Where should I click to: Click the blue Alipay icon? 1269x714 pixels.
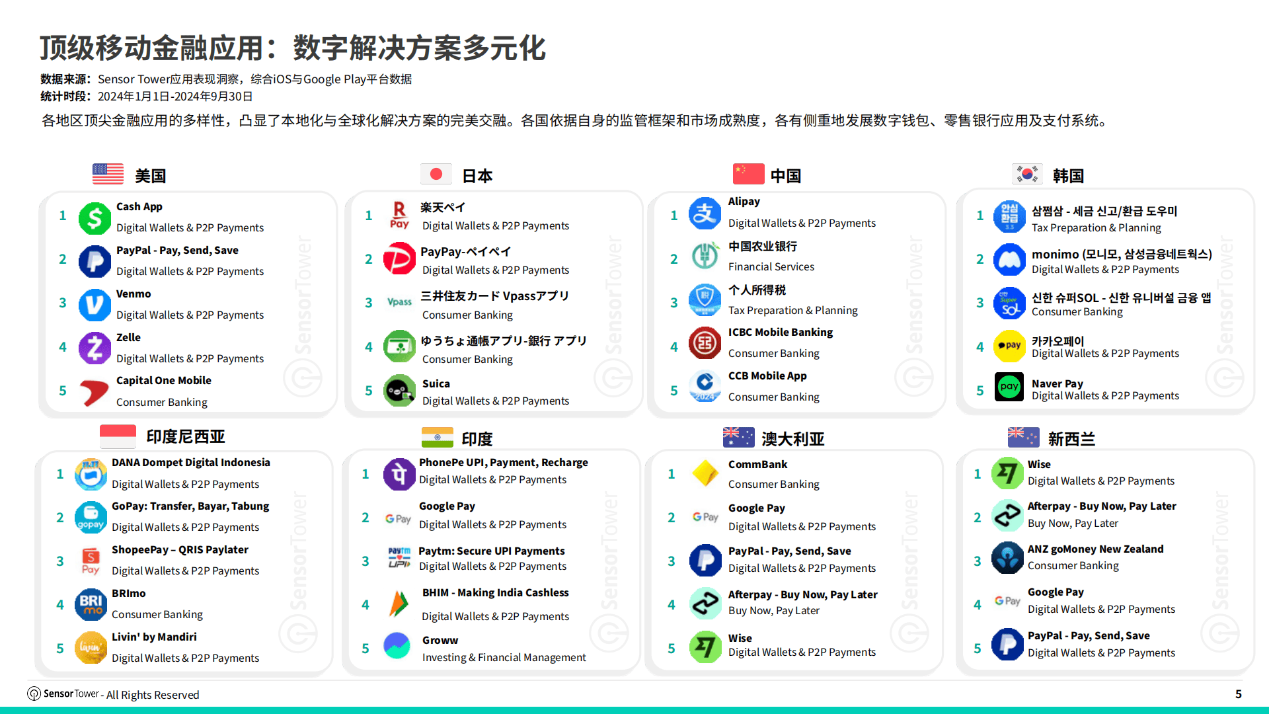[x=705, y=213]
